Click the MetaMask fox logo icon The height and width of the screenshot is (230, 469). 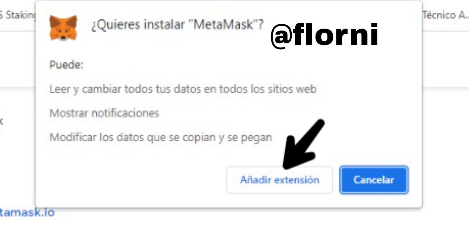[63, 28]
